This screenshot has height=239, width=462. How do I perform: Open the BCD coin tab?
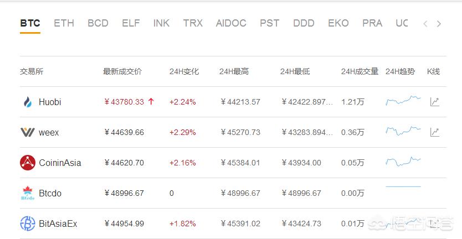(98, 23)
